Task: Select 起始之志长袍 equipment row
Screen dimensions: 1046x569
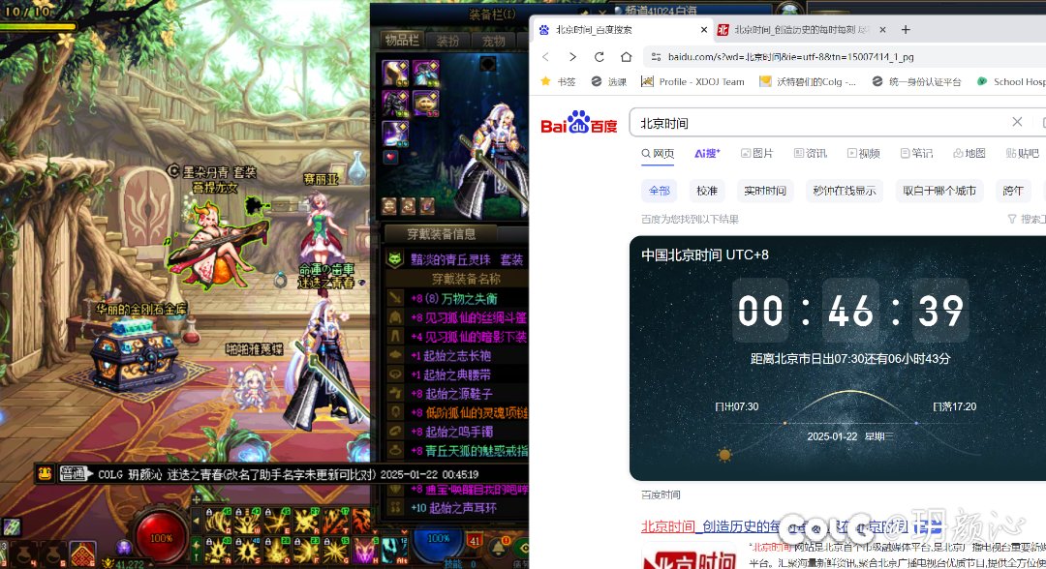Action: tap(457, 355)
